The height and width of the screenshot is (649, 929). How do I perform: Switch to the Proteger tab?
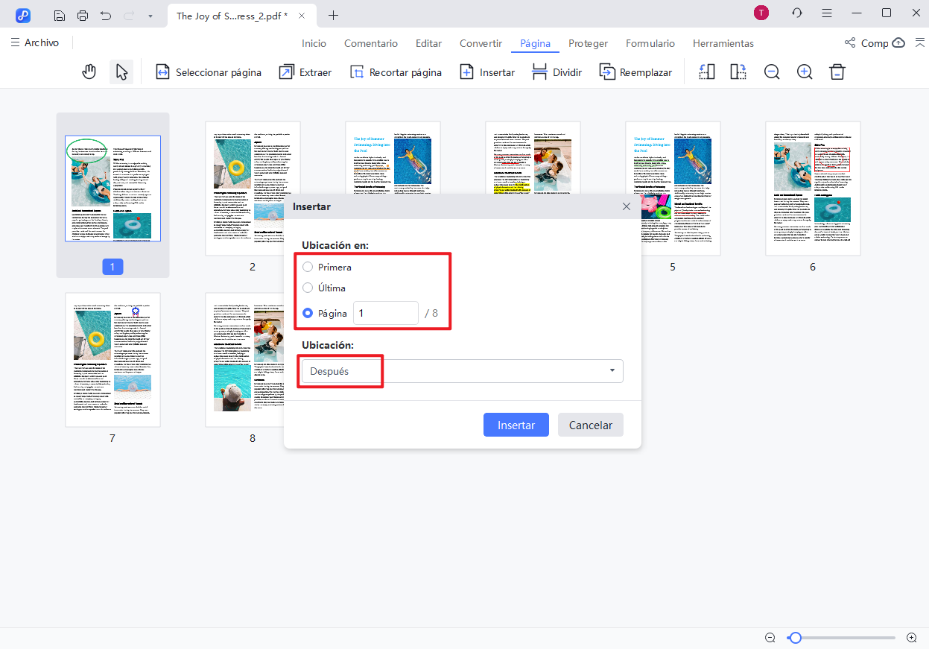(x=588, y=43)
